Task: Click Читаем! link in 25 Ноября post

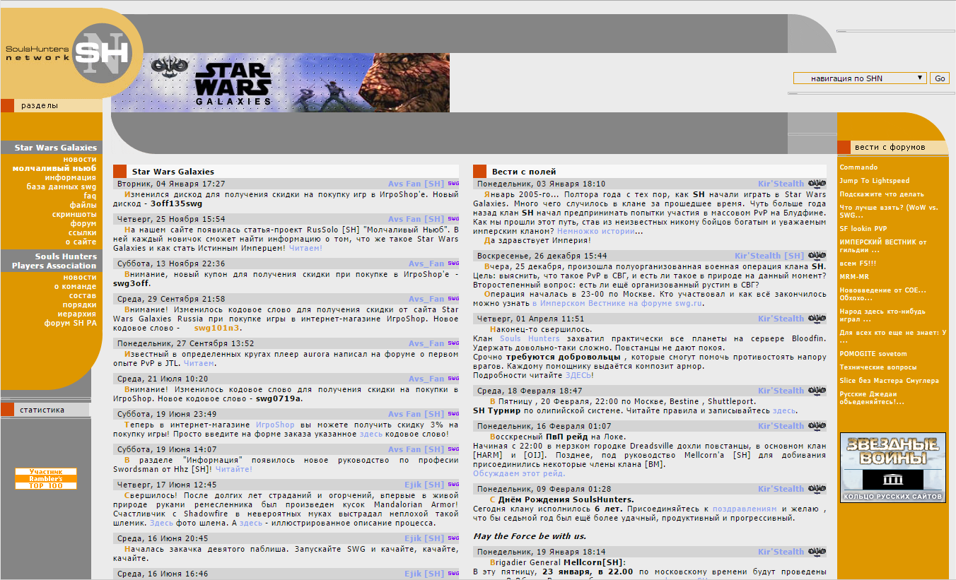Action: coord(305,248)
